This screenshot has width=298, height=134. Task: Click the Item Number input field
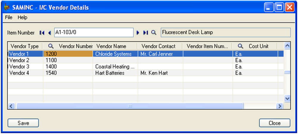(x=94, y=32)
